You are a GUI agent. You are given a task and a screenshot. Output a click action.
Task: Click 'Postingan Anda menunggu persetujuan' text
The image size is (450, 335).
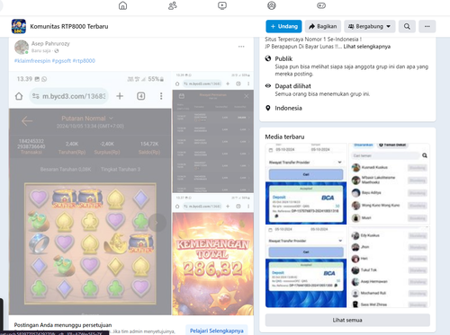click(63, 325)
